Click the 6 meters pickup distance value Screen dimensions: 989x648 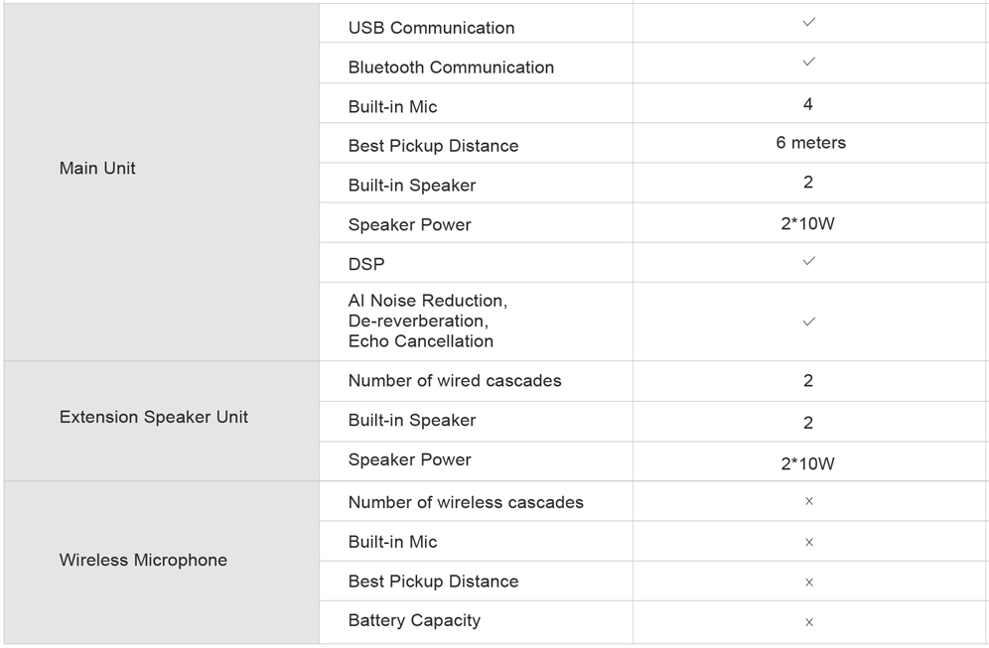point(810,143)
